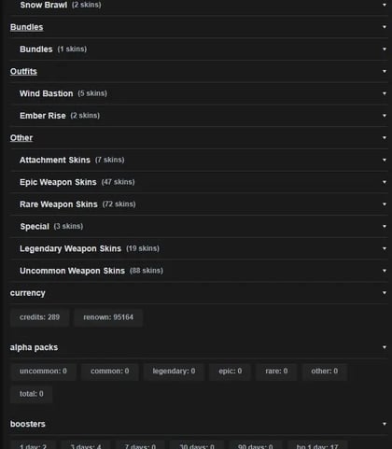This screenshot has width=392, height=449.
Task: Click the legendary: 0 alpha pack badge
Action: coord(174,372)
